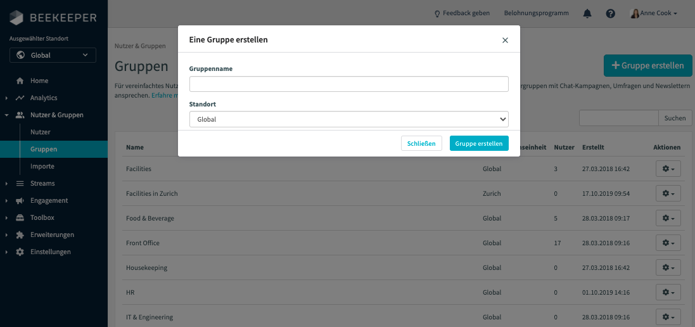
Task: Open the Standort dropdown in dialog
Action: pos(348,119)
